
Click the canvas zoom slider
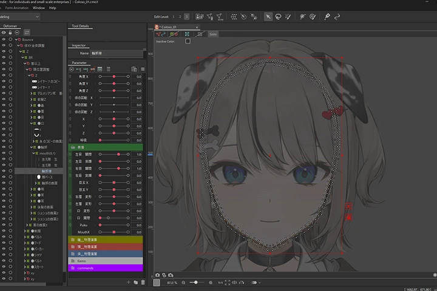[x=197, y=283]
